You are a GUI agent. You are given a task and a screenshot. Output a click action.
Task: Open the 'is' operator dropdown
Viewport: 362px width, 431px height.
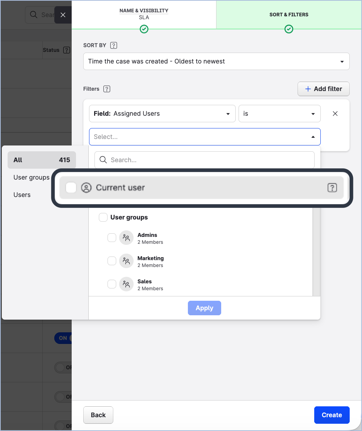click(279, 114)
